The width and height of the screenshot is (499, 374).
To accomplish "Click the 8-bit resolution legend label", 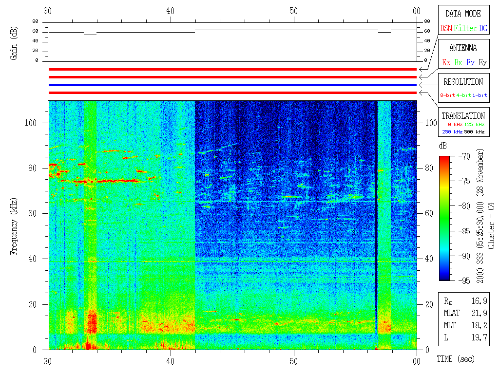I will click(448, 95).
